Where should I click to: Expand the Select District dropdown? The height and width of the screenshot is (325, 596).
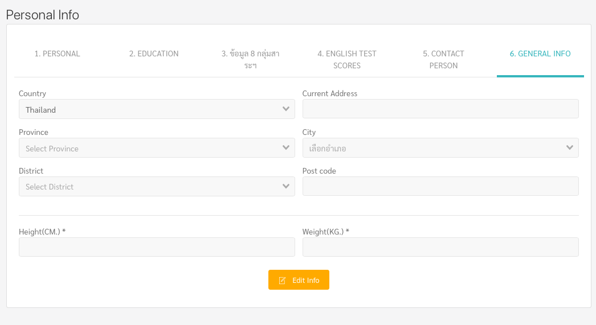(x=157, y=187)
